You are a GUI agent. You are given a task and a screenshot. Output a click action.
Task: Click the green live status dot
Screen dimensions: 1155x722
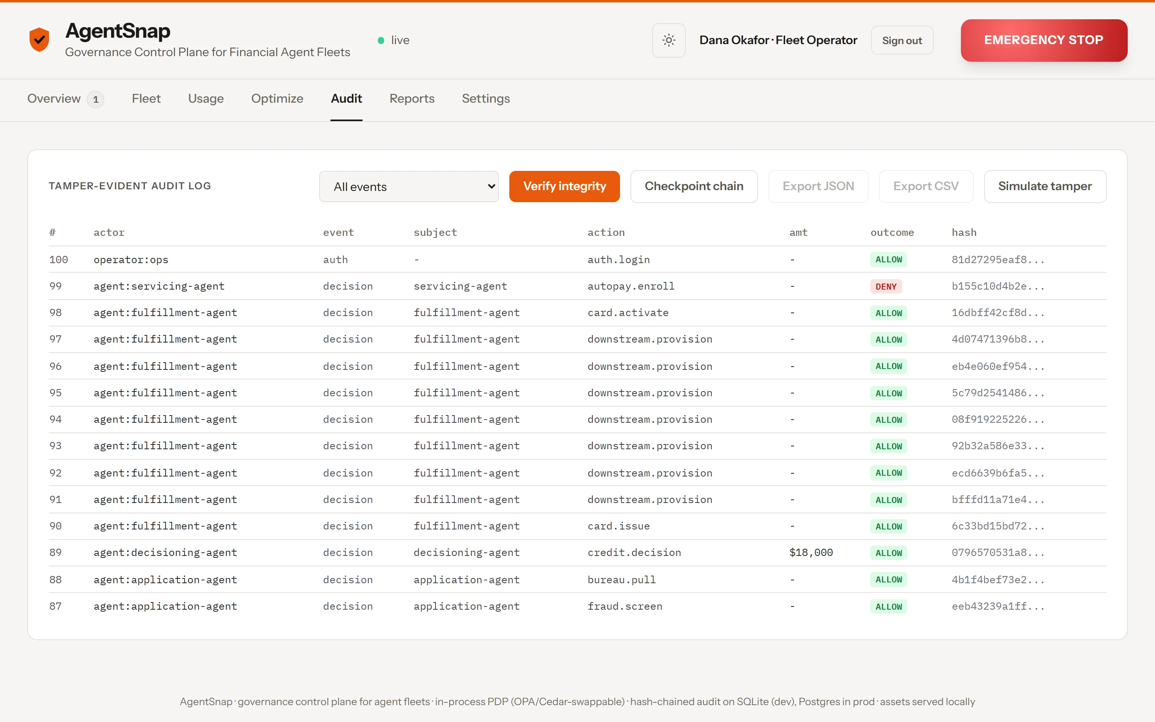pos(381,41)
